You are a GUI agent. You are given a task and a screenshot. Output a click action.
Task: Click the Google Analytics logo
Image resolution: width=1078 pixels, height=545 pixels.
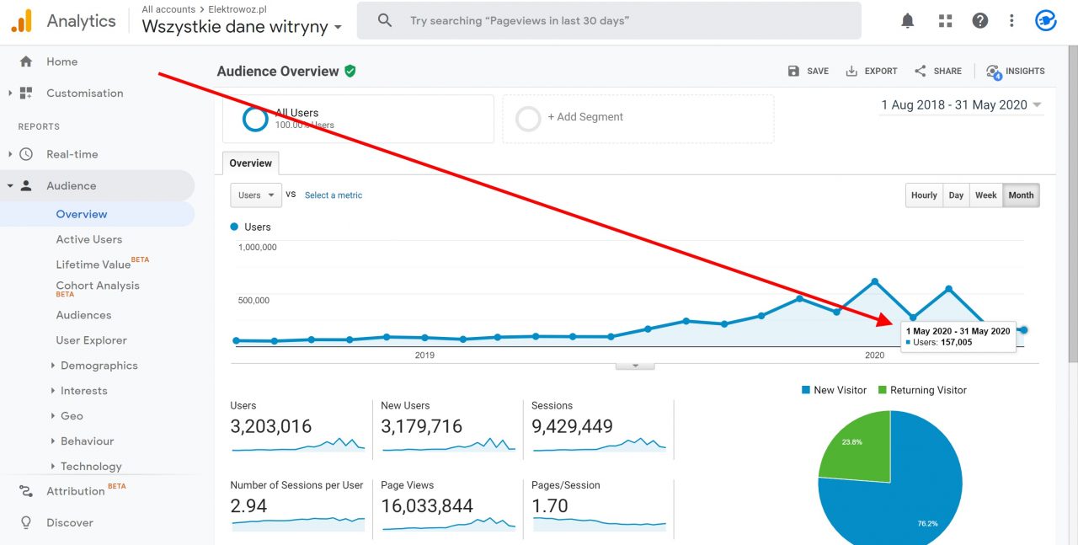[21, 20]
